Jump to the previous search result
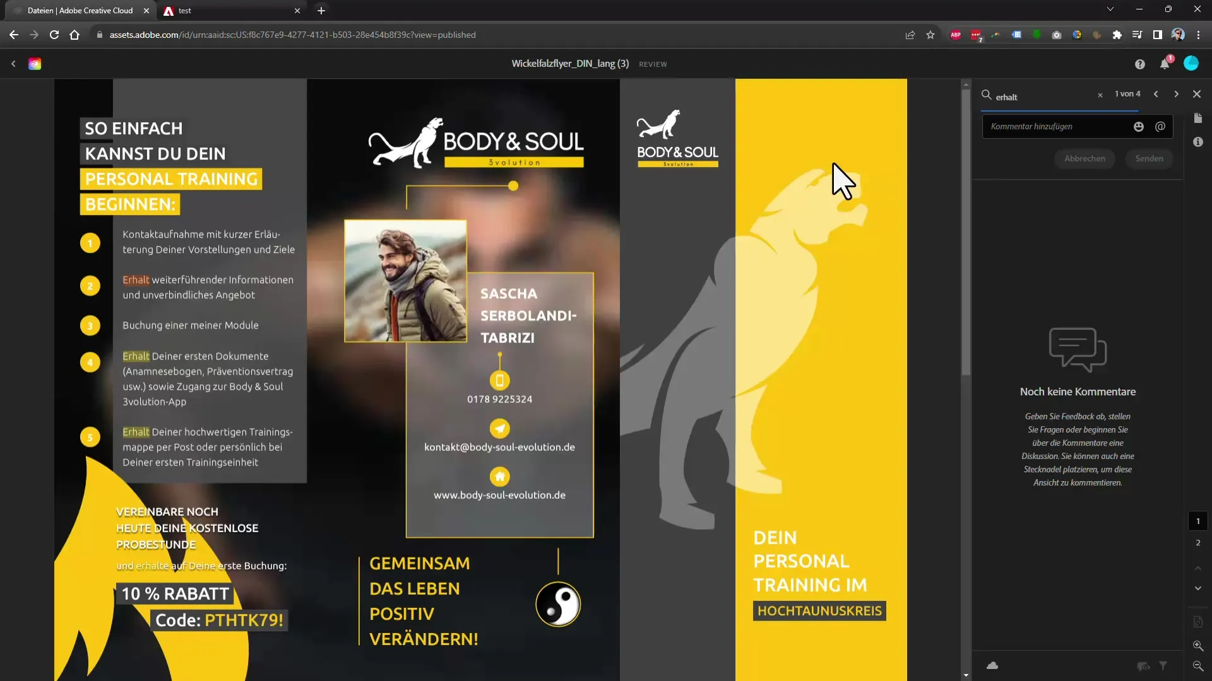 [1156, 94]
